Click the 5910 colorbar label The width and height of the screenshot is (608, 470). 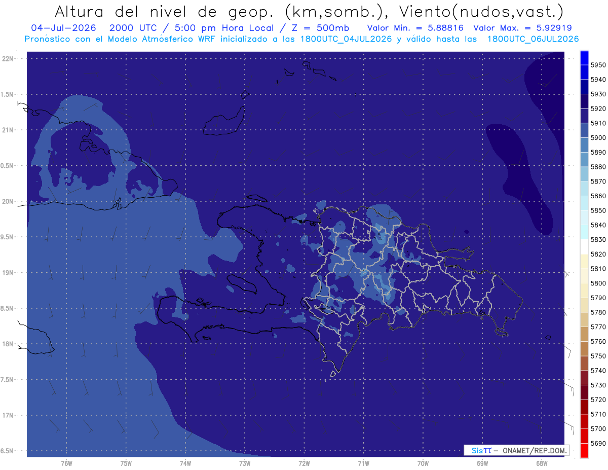click(598, 123)
